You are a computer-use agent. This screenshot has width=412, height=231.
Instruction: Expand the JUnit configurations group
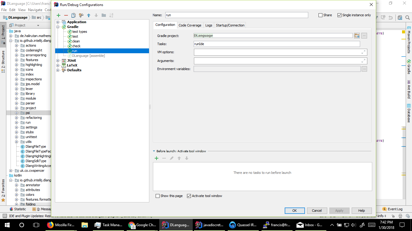coord(58,60)
